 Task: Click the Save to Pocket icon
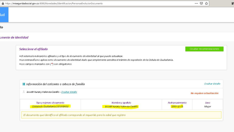[201, 4]
